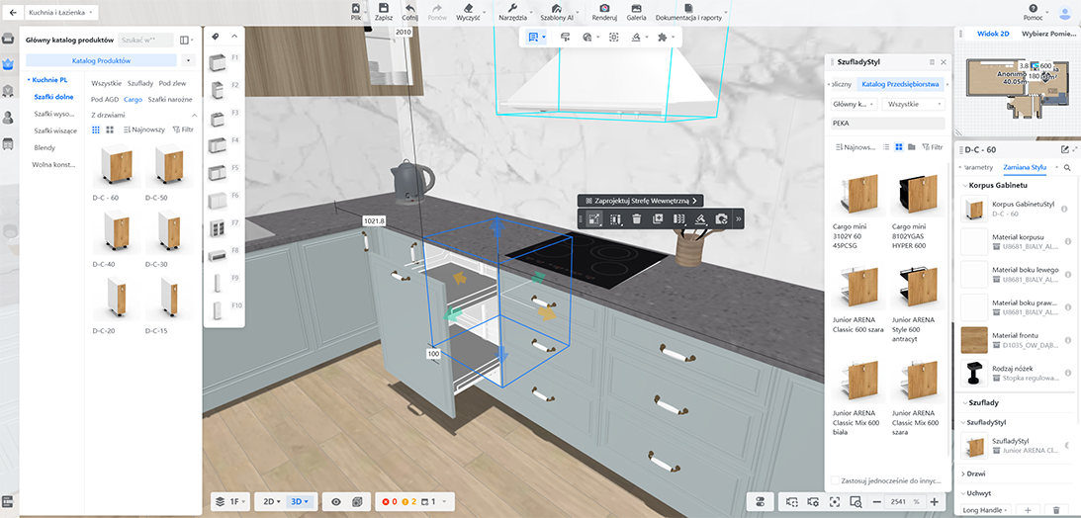This screenshot has width=1081, height=518.
Task: Switch to the Zamiana Stylu tab
Action: [x=1024, y=167]
